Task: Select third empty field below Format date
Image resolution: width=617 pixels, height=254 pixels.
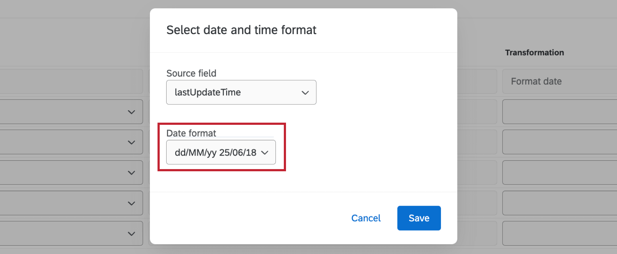Action: [559, 172]
